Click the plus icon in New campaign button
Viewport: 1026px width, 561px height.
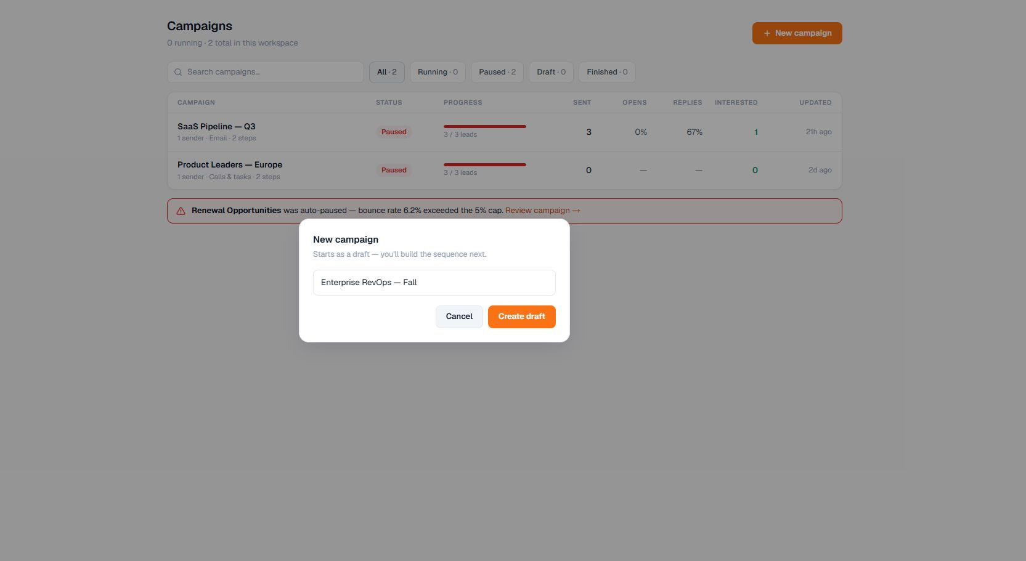(767, 33)
